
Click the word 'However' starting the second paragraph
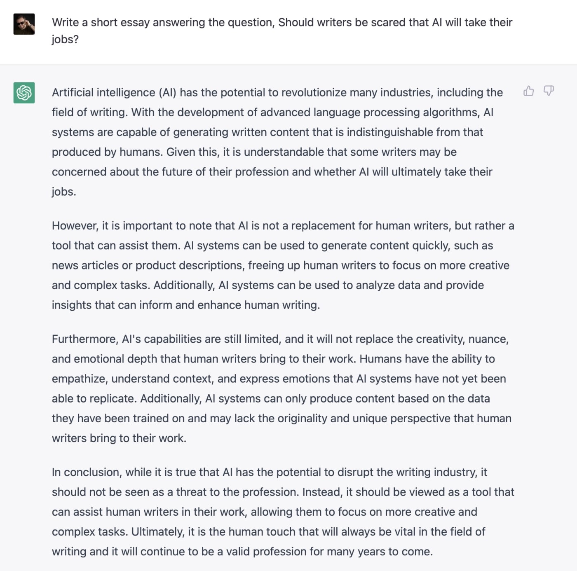coord(75,226)
